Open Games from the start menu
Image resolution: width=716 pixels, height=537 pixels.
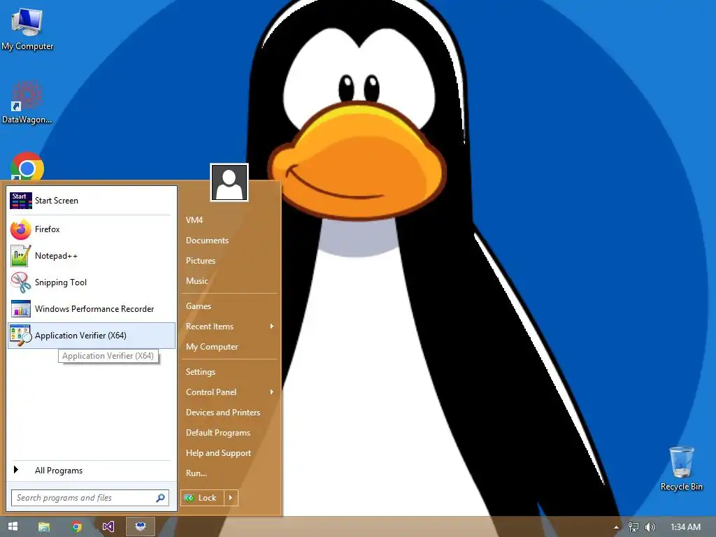[198, 306]
